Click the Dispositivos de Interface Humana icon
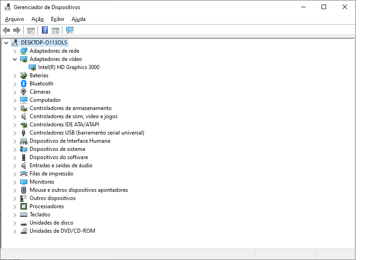Viewport: 373px width, 260px height. coord(24,141)
